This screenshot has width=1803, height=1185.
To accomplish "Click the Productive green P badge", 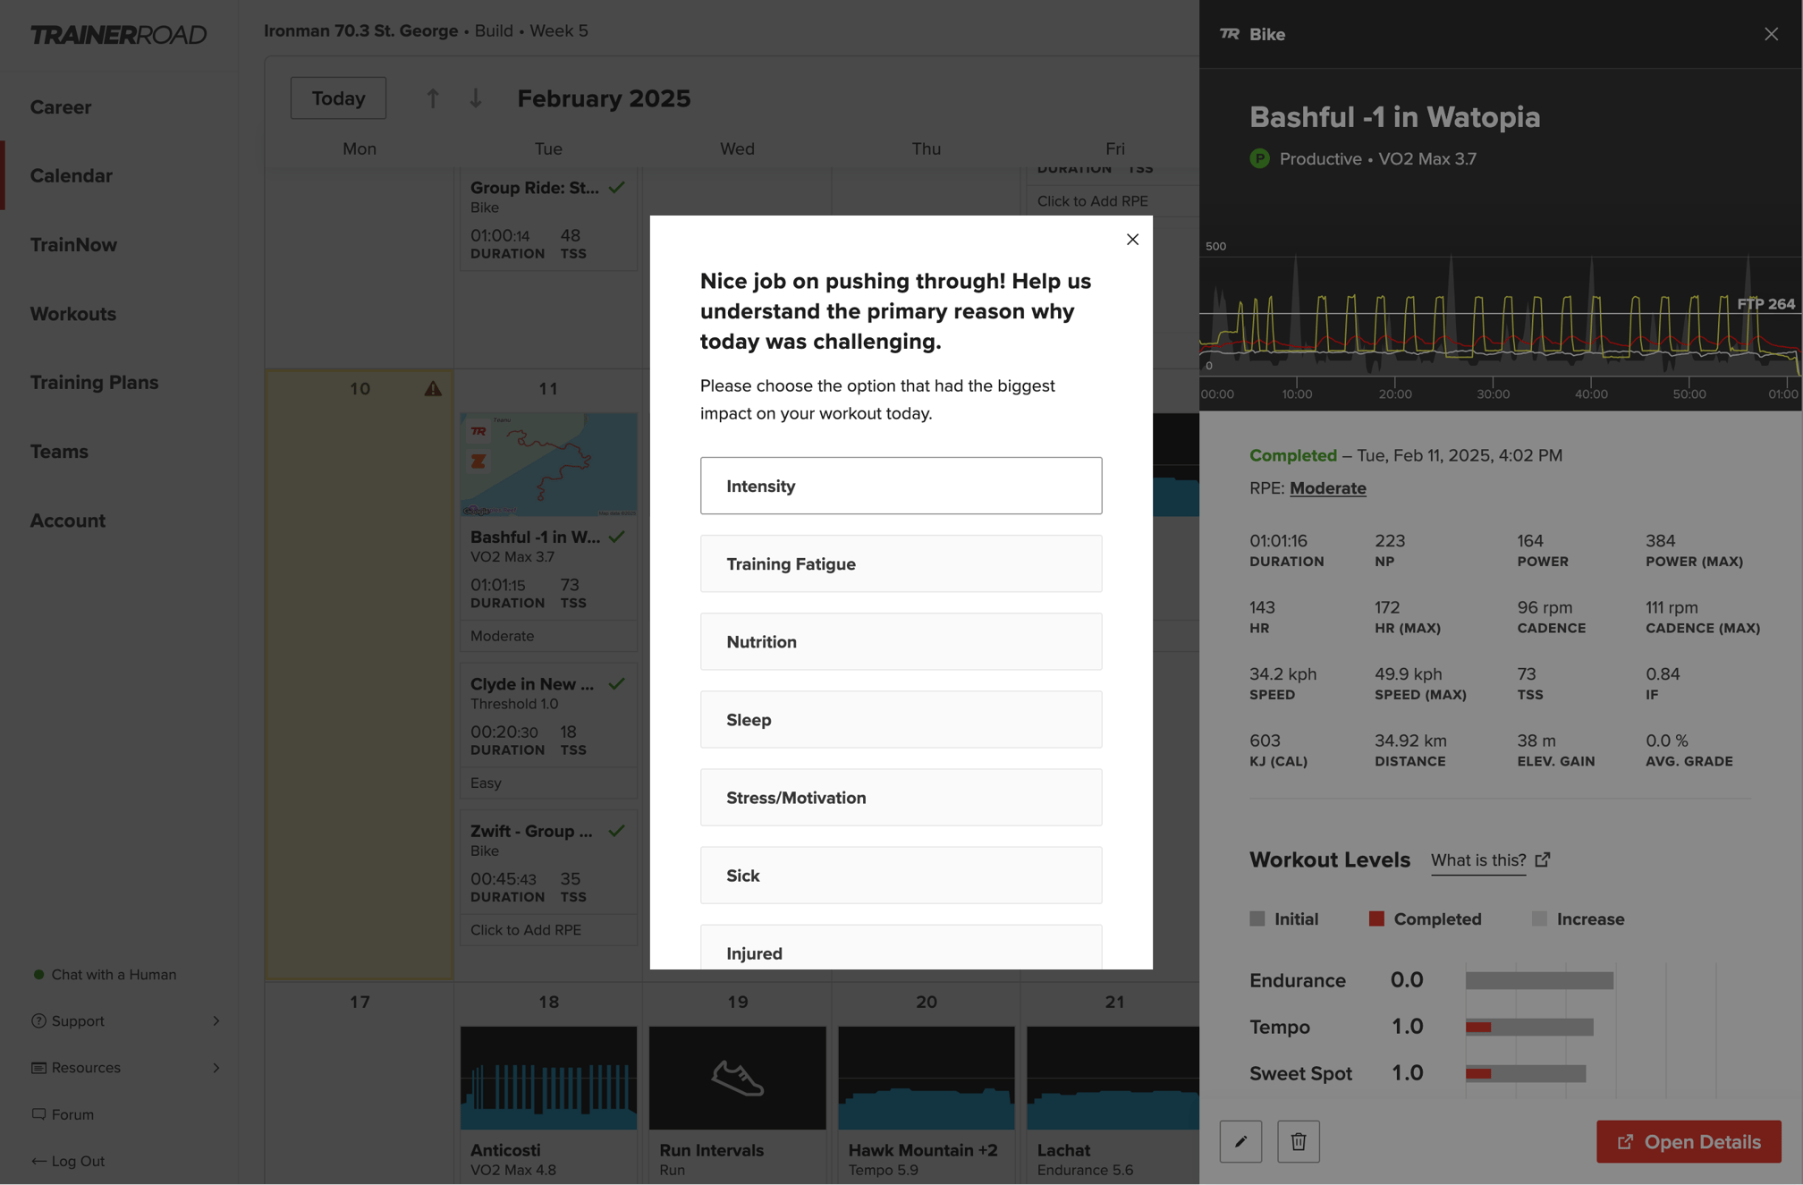I will pyautogui.click(x=1259, y=158).
